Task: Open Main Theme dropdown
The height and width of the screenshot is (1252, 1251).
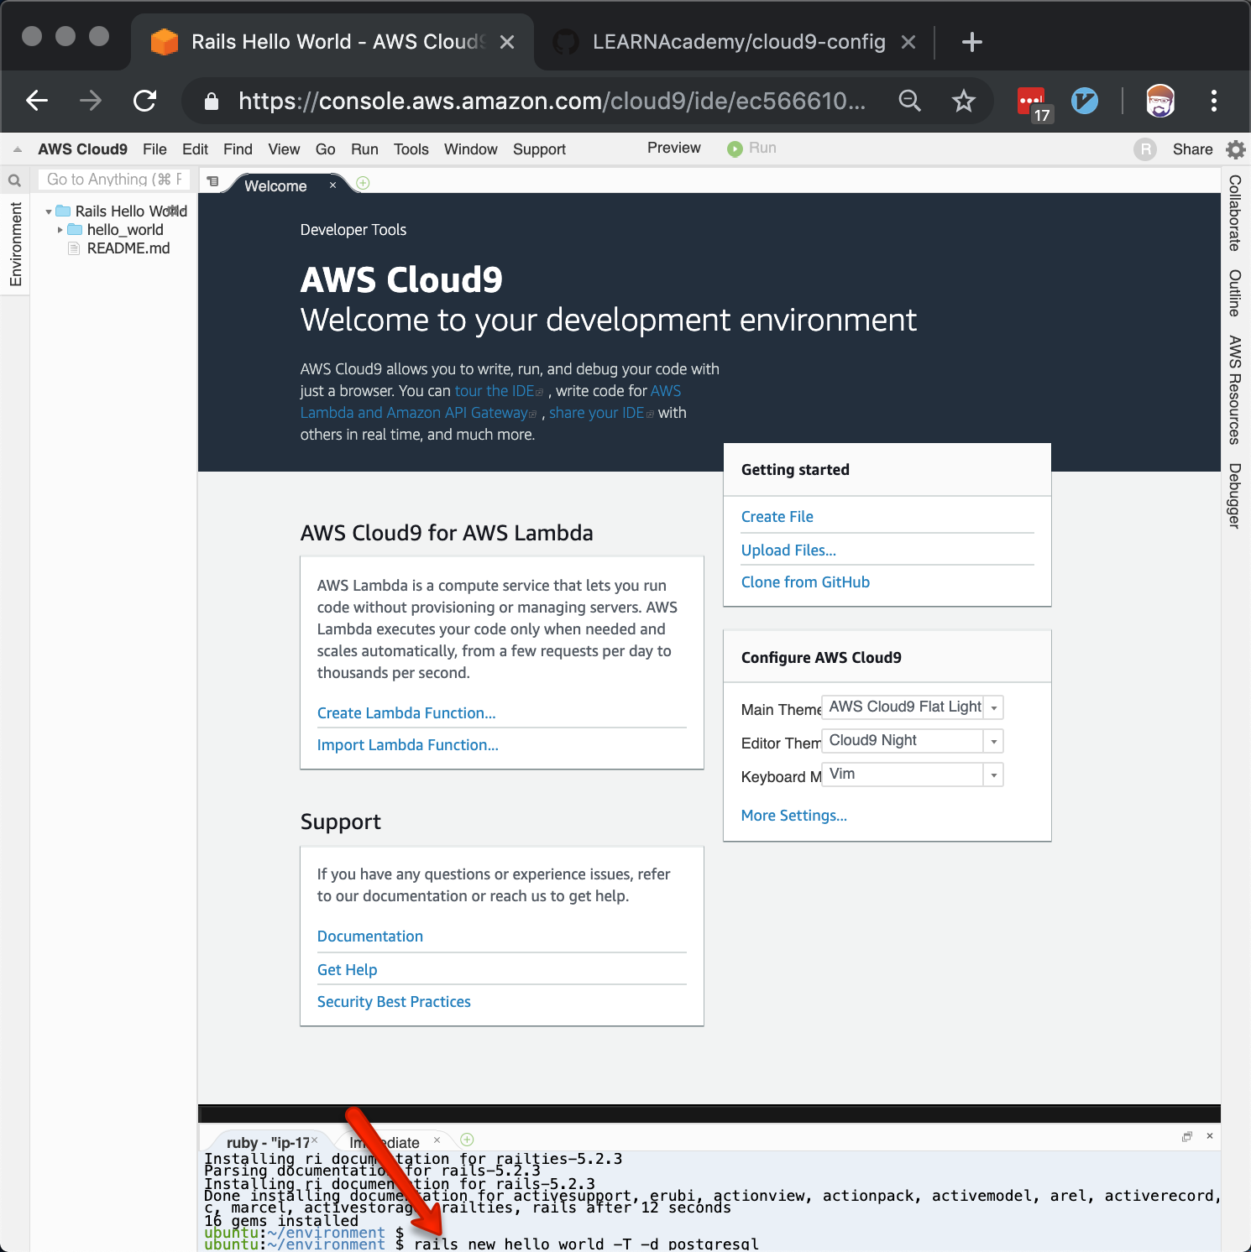Action: (x=913, y=707)
